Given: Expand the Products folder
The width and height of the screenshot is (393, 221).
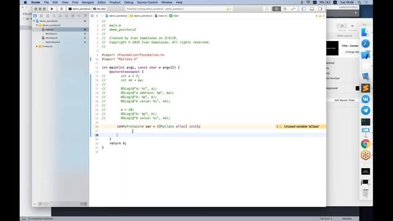Looking at the screenshot, I should click(x=37, y=47).
